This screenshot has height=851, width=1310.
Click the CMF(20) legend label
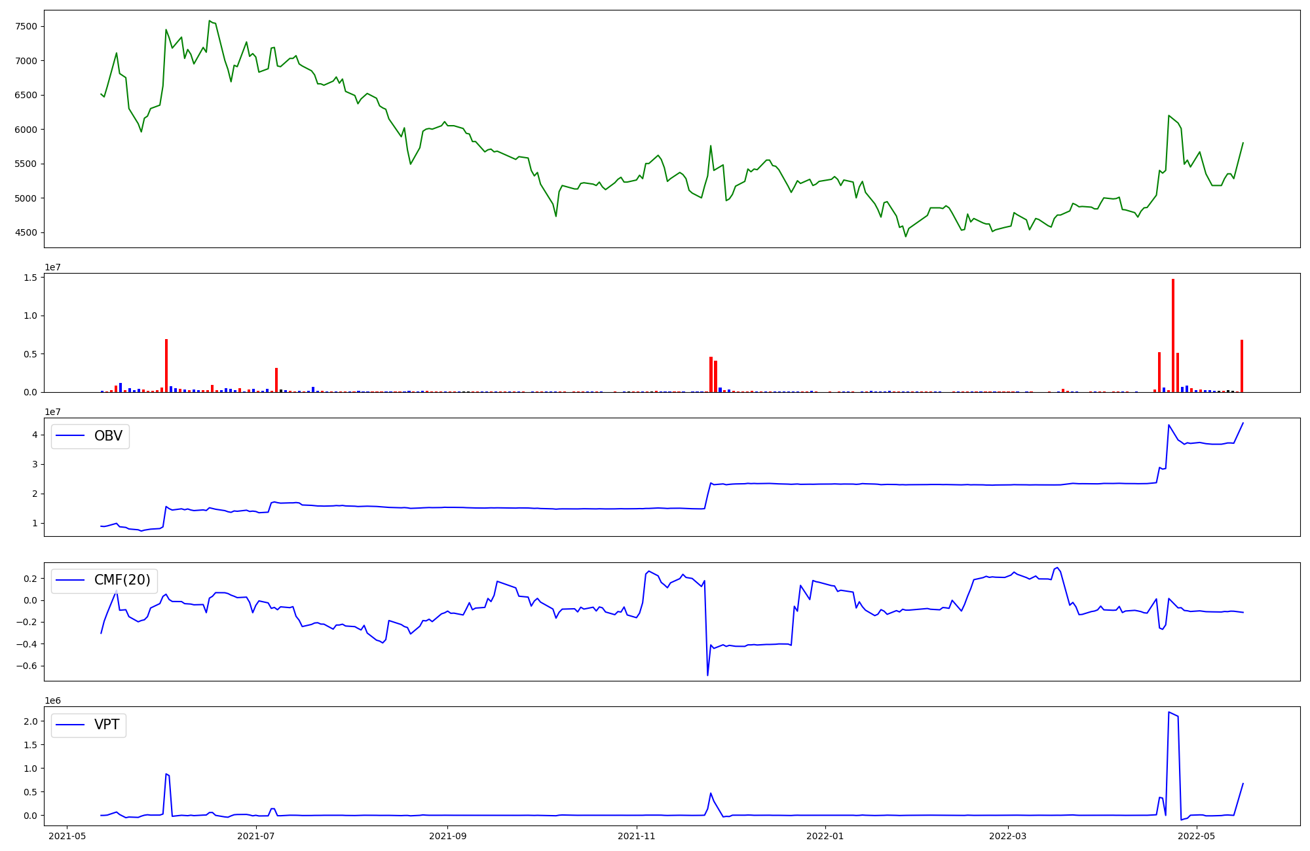tap(122, 580)
